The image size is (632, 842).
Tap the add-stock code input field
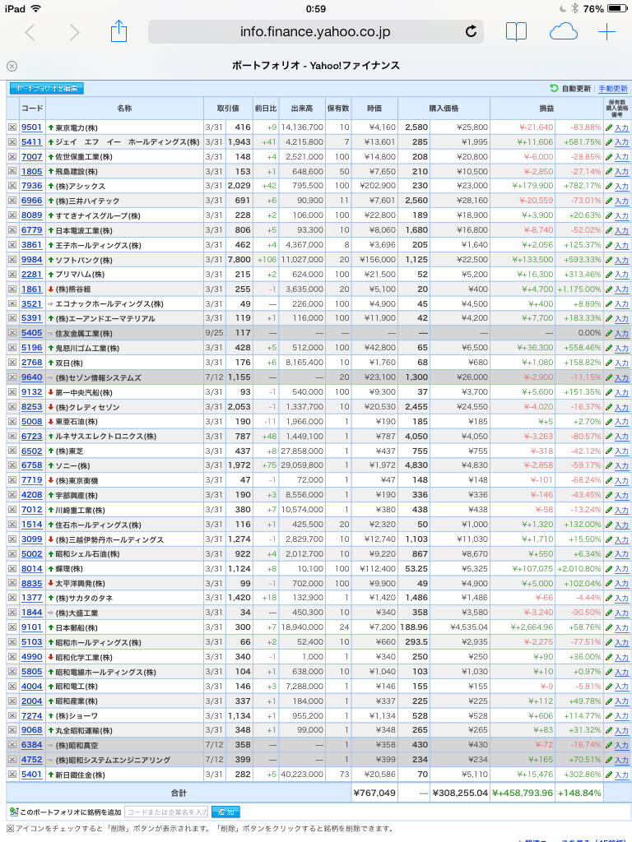pos(166,812)
